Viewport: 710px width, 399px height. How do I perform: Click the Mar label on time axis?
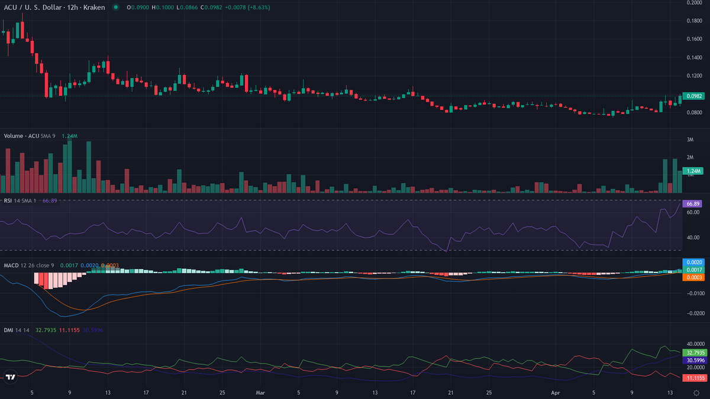pyautogui.click(x=260, y=391)
